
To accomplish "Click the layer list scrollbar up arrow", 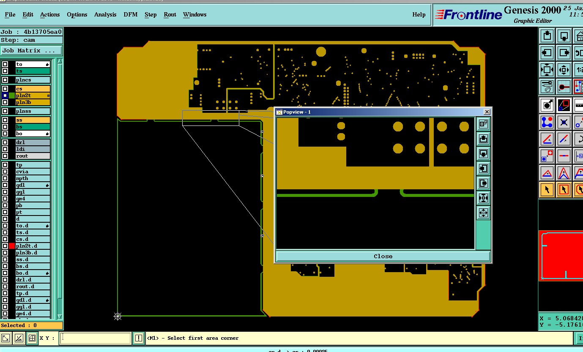I will (x=60, y=62).
